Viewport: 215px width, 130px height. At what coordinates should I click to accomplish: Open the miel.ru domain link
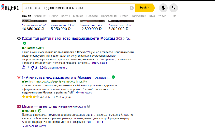[x=29, y=111]
